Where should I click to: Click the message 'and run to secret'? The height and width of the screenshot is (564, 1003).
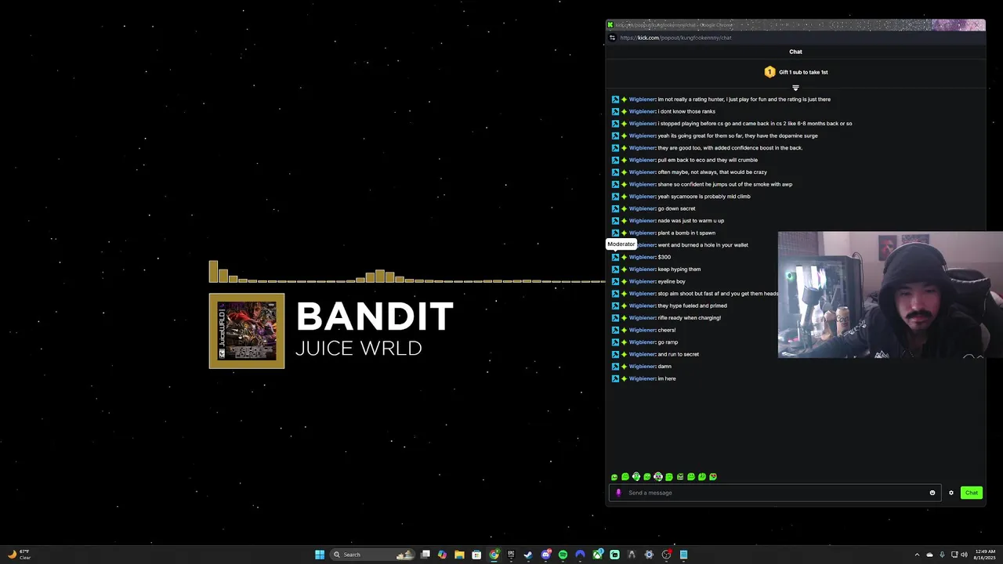point(679,354)
